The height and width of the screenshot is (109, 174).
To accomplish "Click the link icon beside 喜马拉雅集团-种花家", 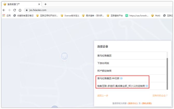I will click(x=121, y=78).
